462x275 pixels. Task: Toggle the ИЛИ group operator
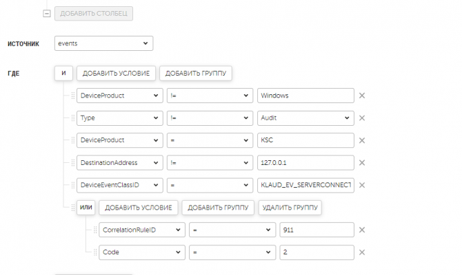86,208
